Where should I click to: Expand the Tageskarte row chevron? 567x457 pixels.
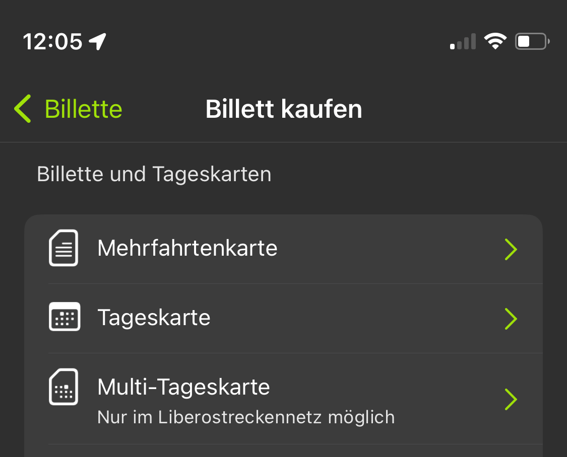[511, 319]
